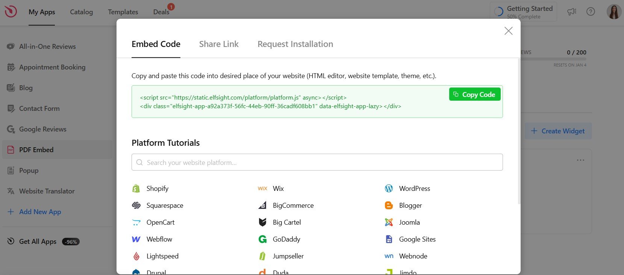Viewport: 624px width, 275px height.
Task: Open the user profile avatar
Action: click(614, 12)
